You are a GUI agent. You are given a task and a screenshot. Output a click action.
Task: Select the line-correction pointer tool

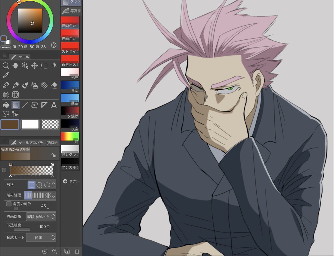pyautogui.click(x=15, y=114)
